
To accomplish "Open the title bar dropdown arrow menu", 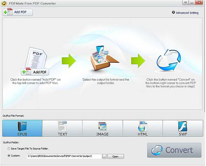I will point(186,3).
